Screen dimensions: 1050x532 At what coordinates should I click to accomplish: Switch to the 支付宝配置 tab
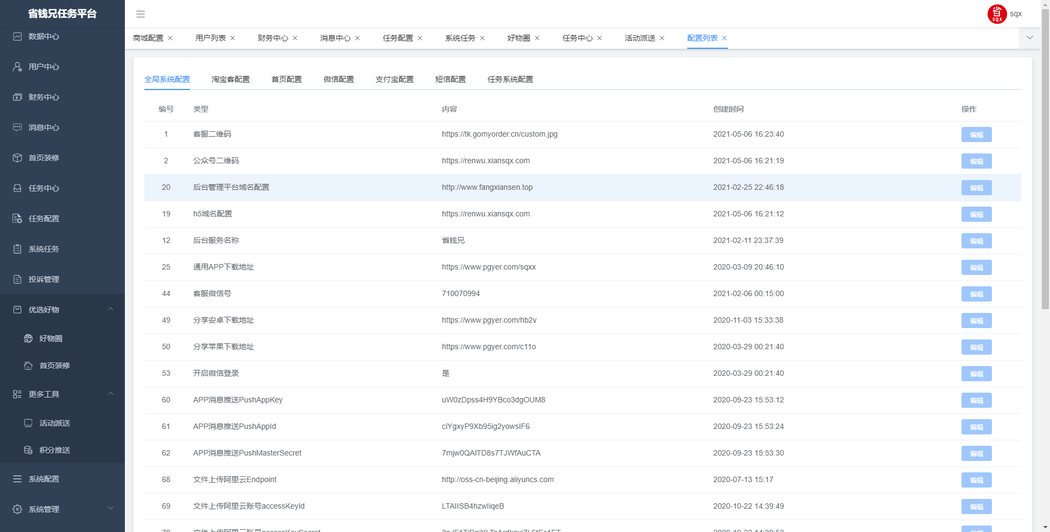tap(394, 79)
